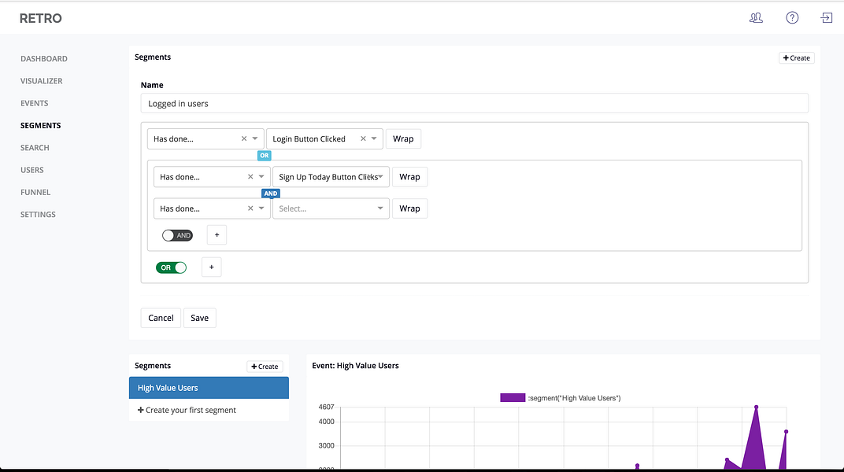Click the OR badge between conditions
Image resolution: width=844 pixels, height=472 pixels.
pyautogui.click(x=265, y=155)
